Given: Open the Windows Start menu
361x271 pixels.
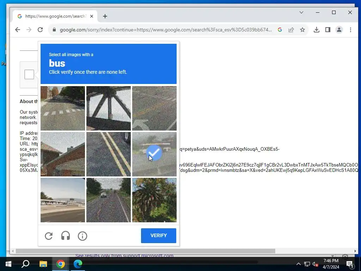Looking at the screenshot, I should (8, 264).
